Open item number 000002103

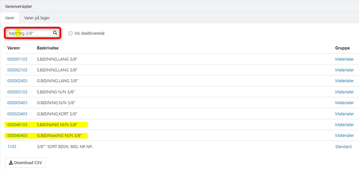(x=17, y=70)
